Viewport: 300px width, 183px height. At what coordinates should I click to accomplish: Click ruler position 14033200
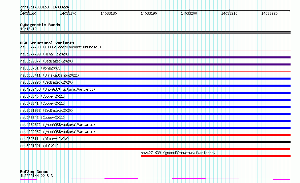click(x=189, y=13)
